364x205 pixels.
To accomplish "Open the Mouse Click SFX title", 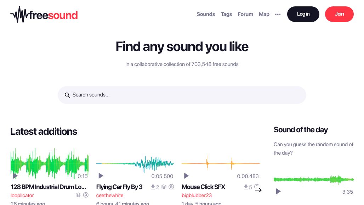I will pyautogui.click(x=203, y=187).
